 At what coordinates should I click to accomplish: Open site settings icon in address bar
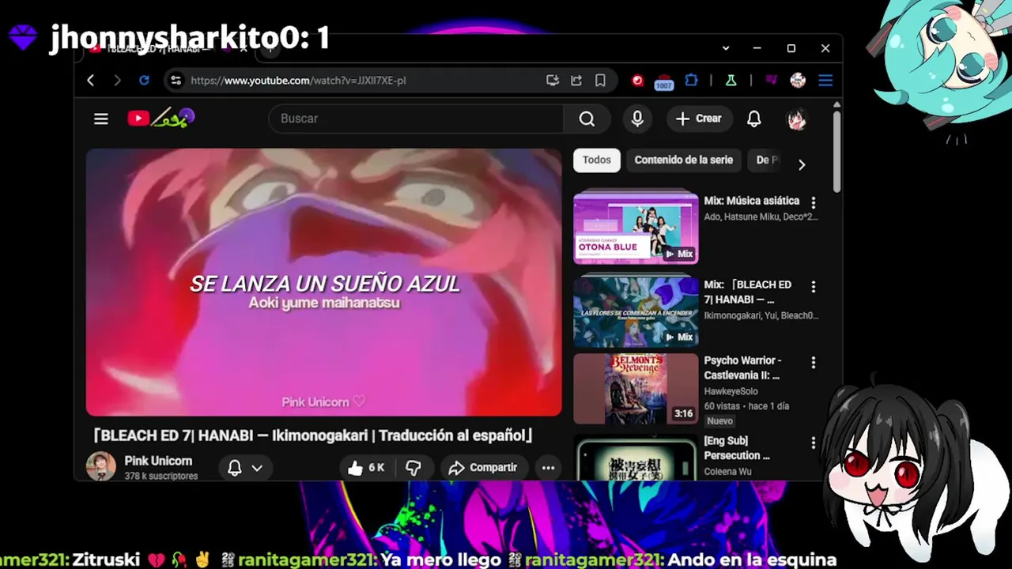(176, 81)
